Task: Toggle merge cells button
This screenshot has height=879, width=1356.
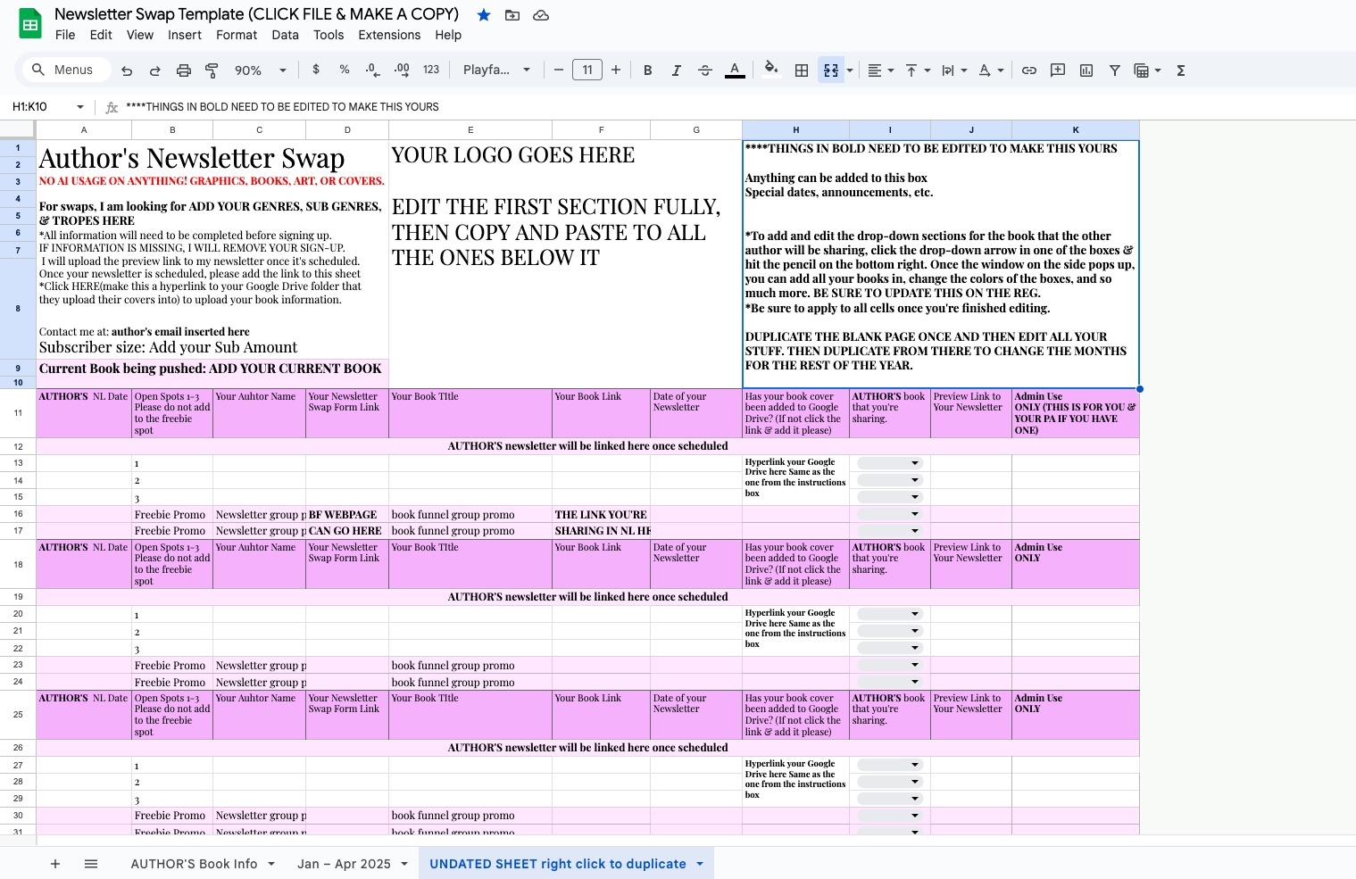Action: (830, 70)
